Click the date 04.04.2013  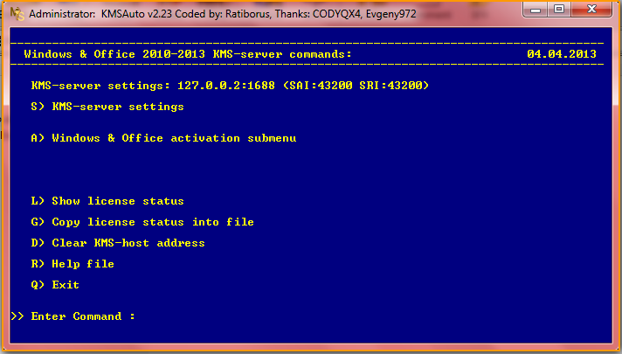562,54
